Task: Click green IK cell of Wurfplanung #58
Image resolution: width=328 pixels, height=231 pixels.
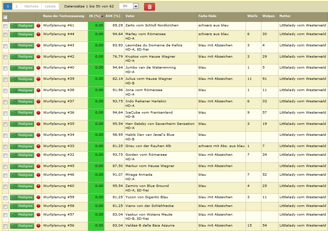Action: point(96,207)
